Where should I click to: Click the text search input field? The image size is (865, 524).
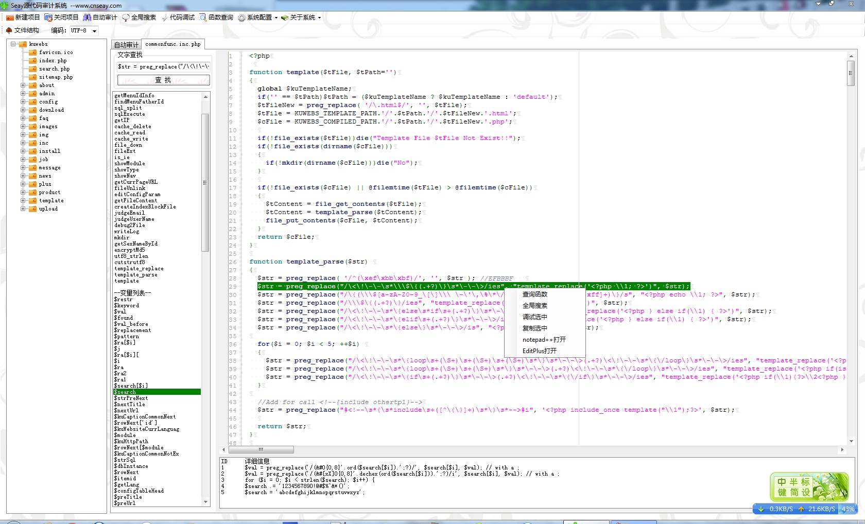tap(163, 66)
